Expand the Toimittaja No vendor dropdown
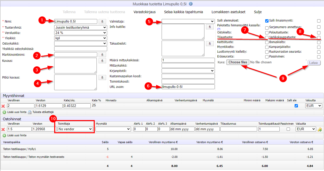The image size is (324, 171). click(x=75, y=129)
